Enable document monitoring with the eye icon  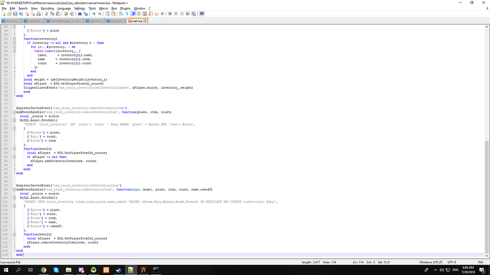[x=162, y=13]
